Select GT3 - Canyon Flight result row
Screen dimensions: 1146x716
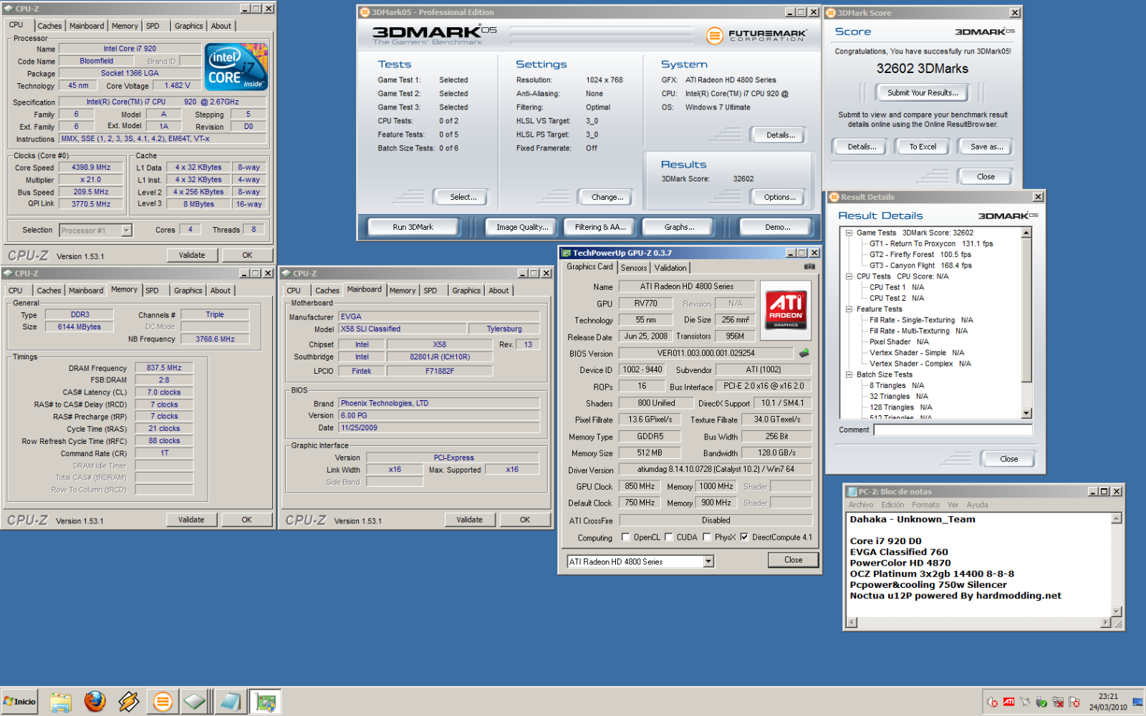[x=920, y=266]
